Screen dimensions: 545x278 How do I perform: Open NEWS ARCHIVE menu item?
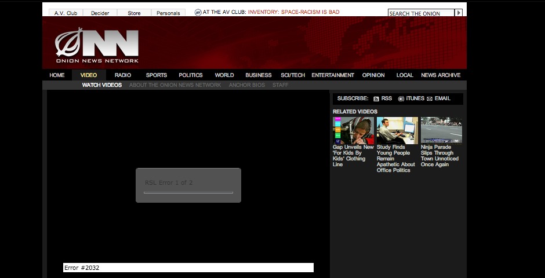click(x=441, y=75)
